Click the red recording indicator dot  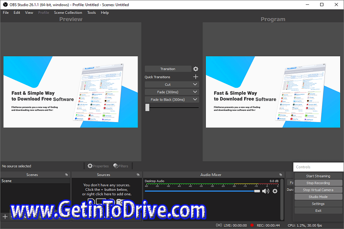coord(252,225)
